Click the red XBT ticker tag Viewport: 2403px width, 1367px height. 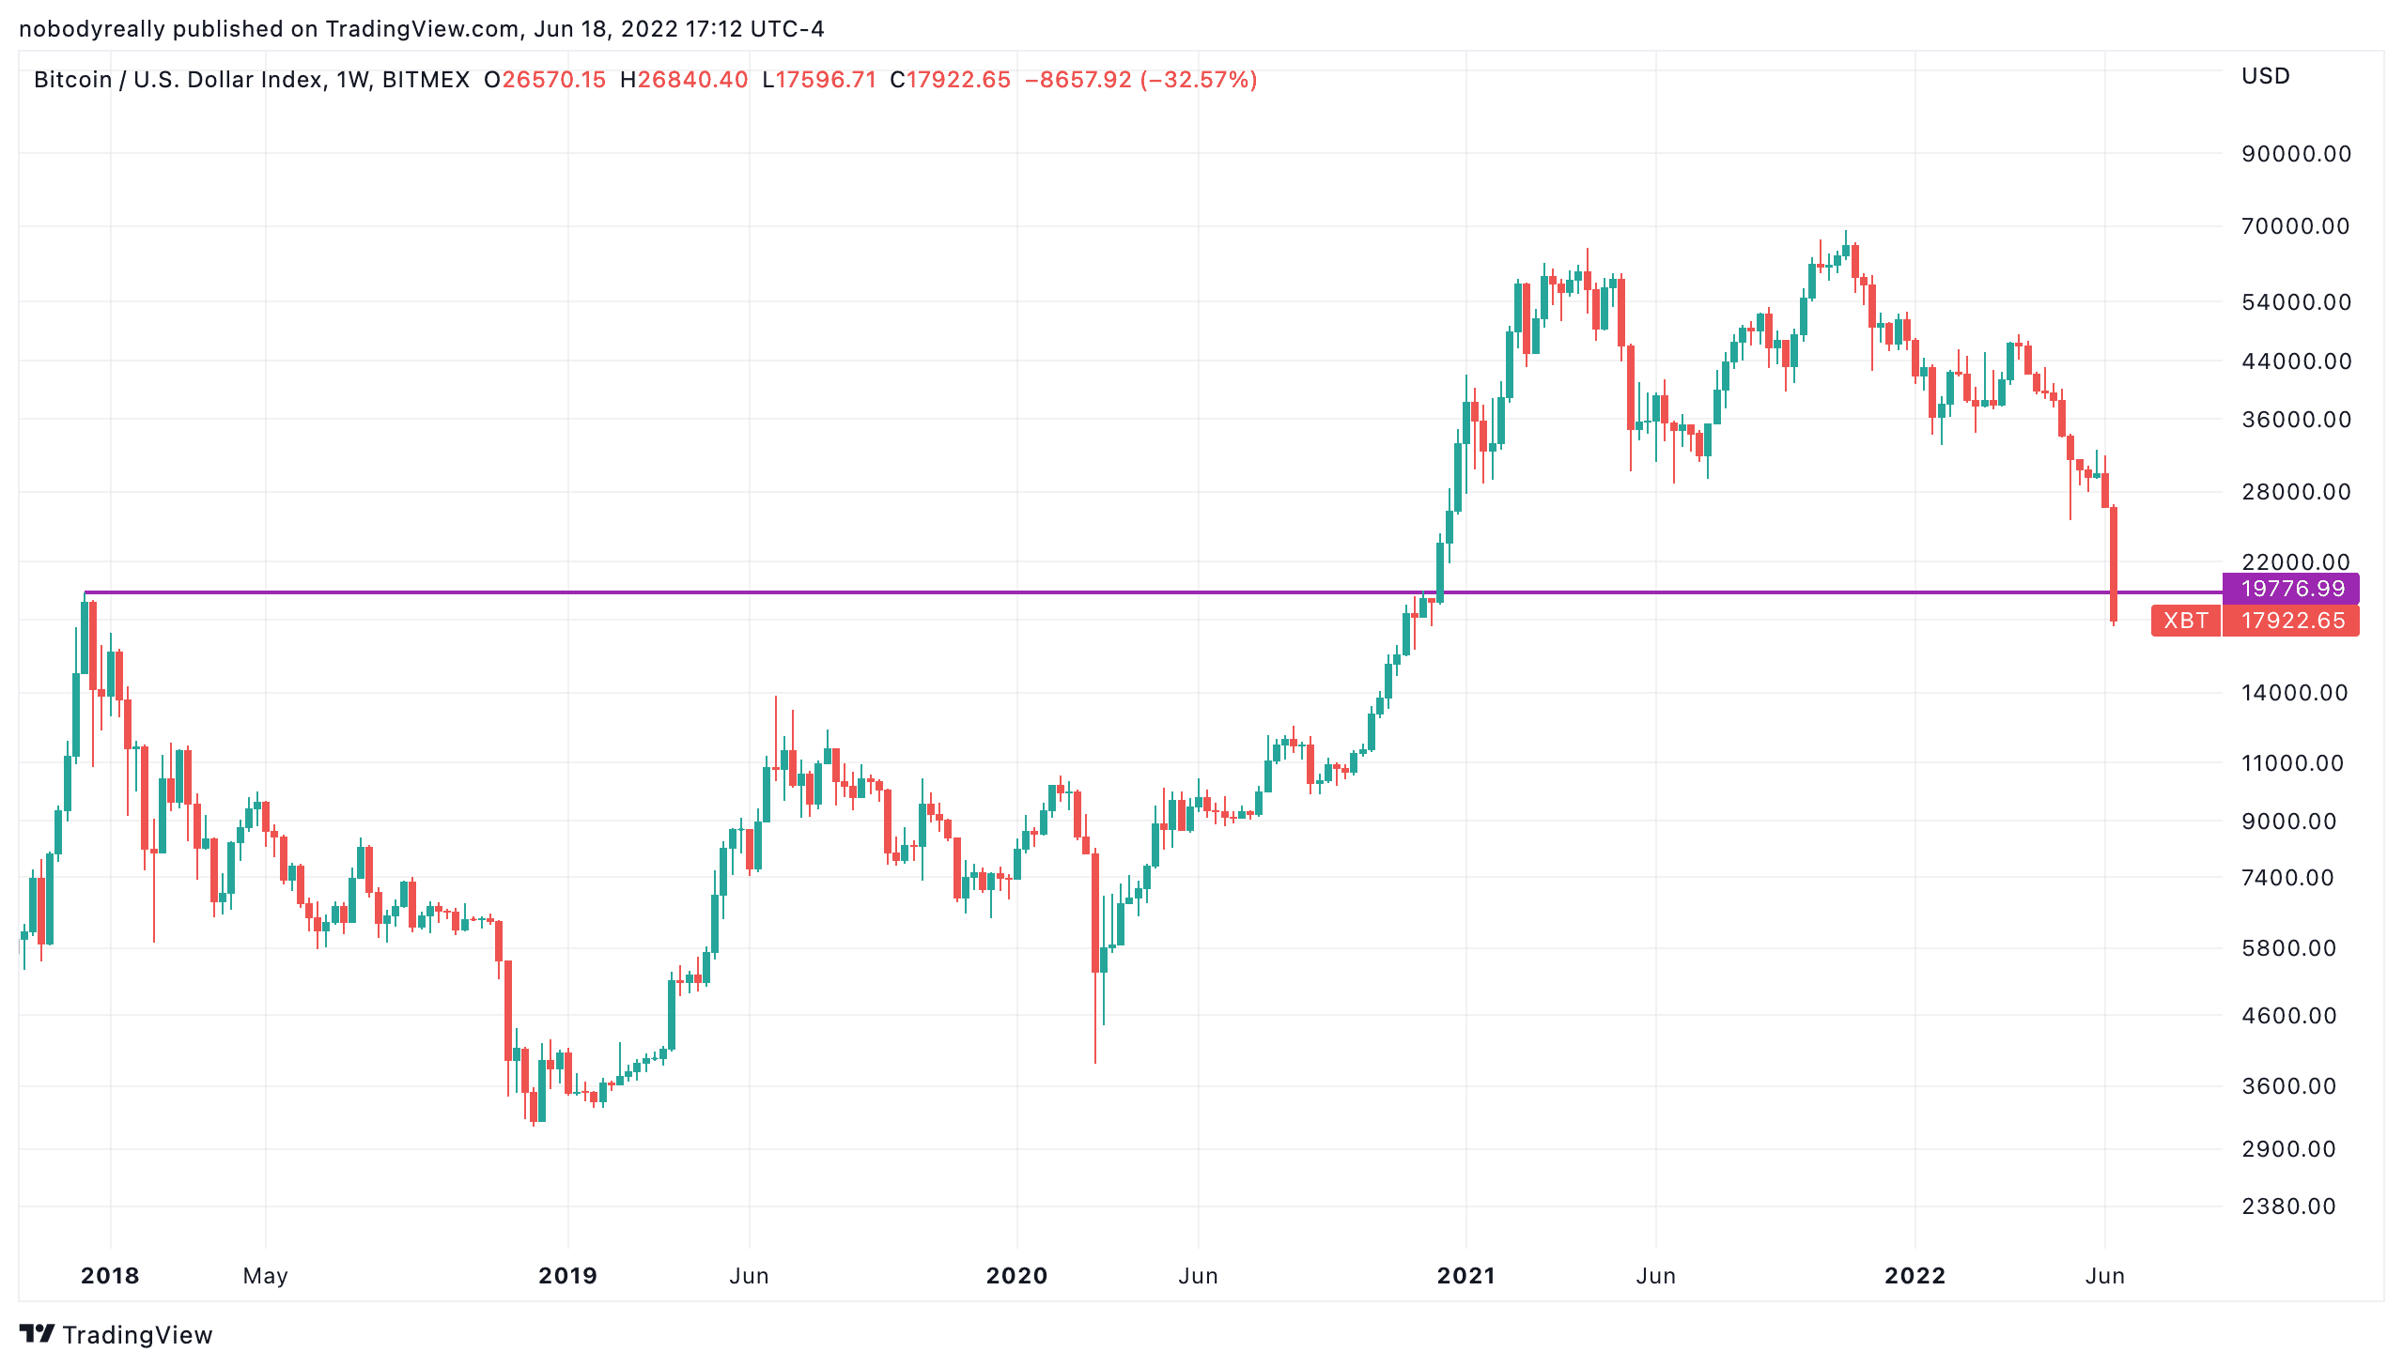[x=2185, y=621]
